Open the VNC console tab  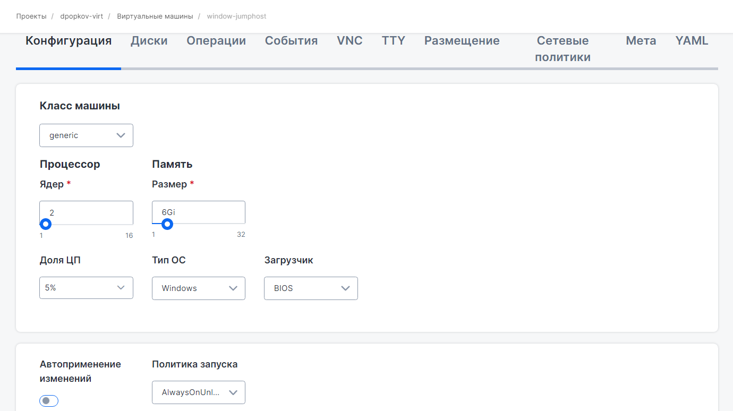coord(350,41)
